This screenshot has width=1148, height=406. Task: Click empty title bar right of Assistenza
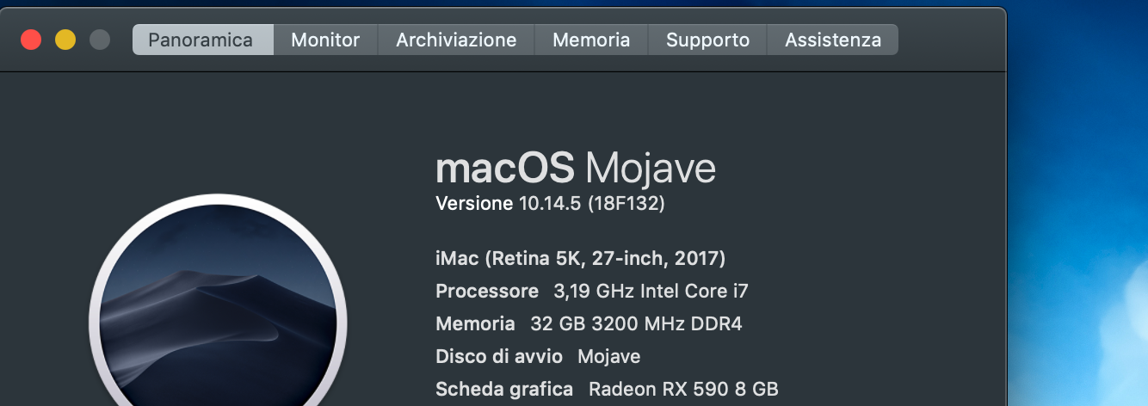click(x=947, y=40)
